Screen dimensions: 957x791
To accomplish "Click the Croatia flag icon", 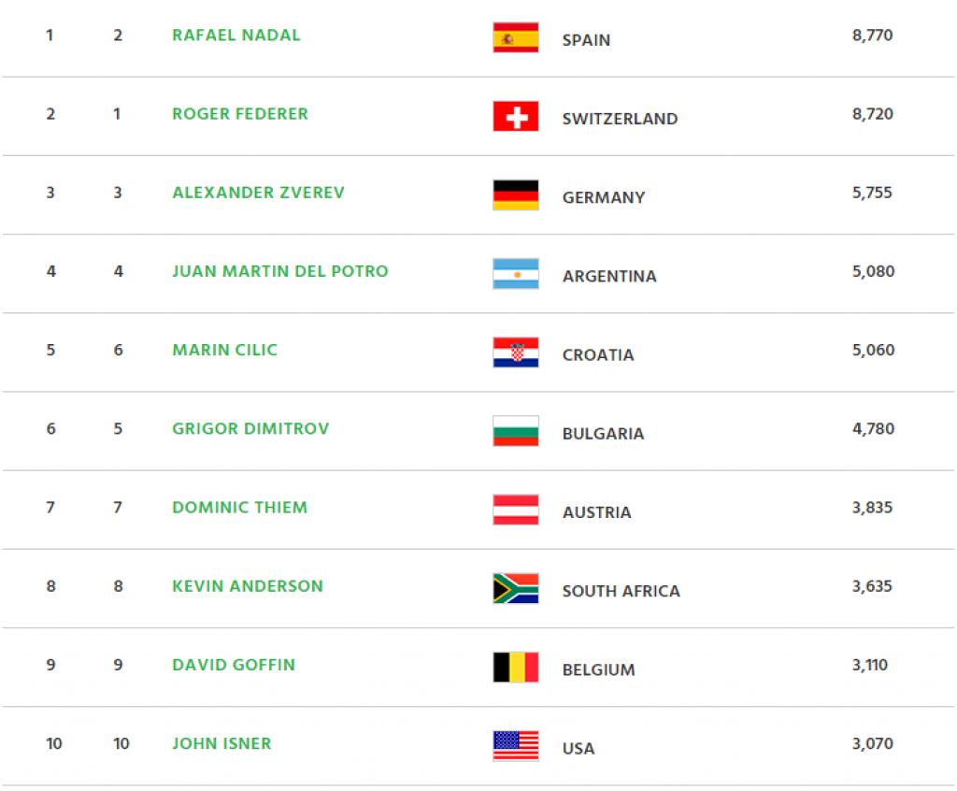I will [516, 352].
